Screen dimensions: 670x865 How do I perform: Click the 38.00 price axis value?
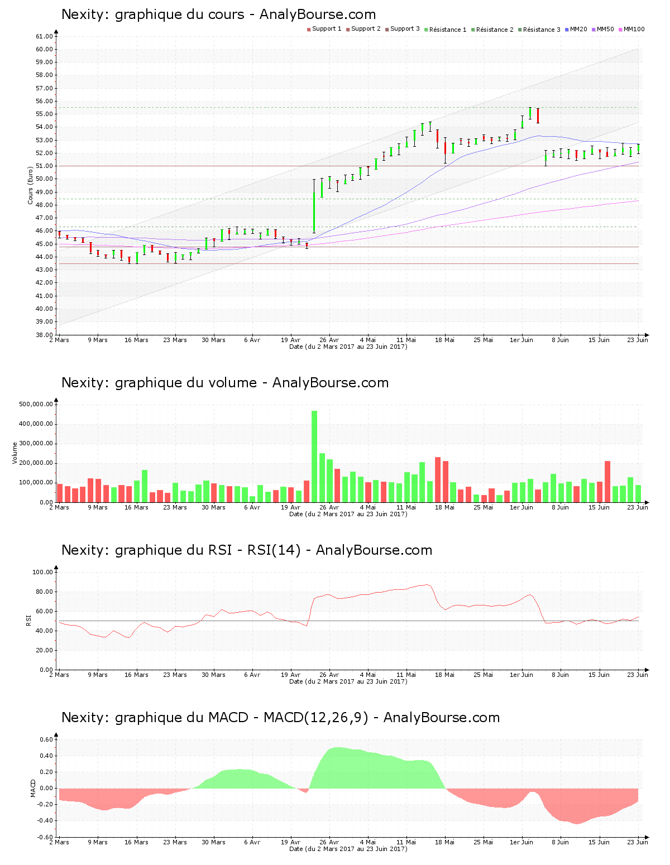click(x=44, y=335)
